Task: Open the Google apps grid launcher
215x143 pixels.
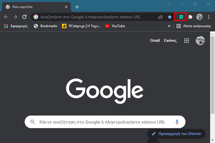Action: [x=187, y=41]
